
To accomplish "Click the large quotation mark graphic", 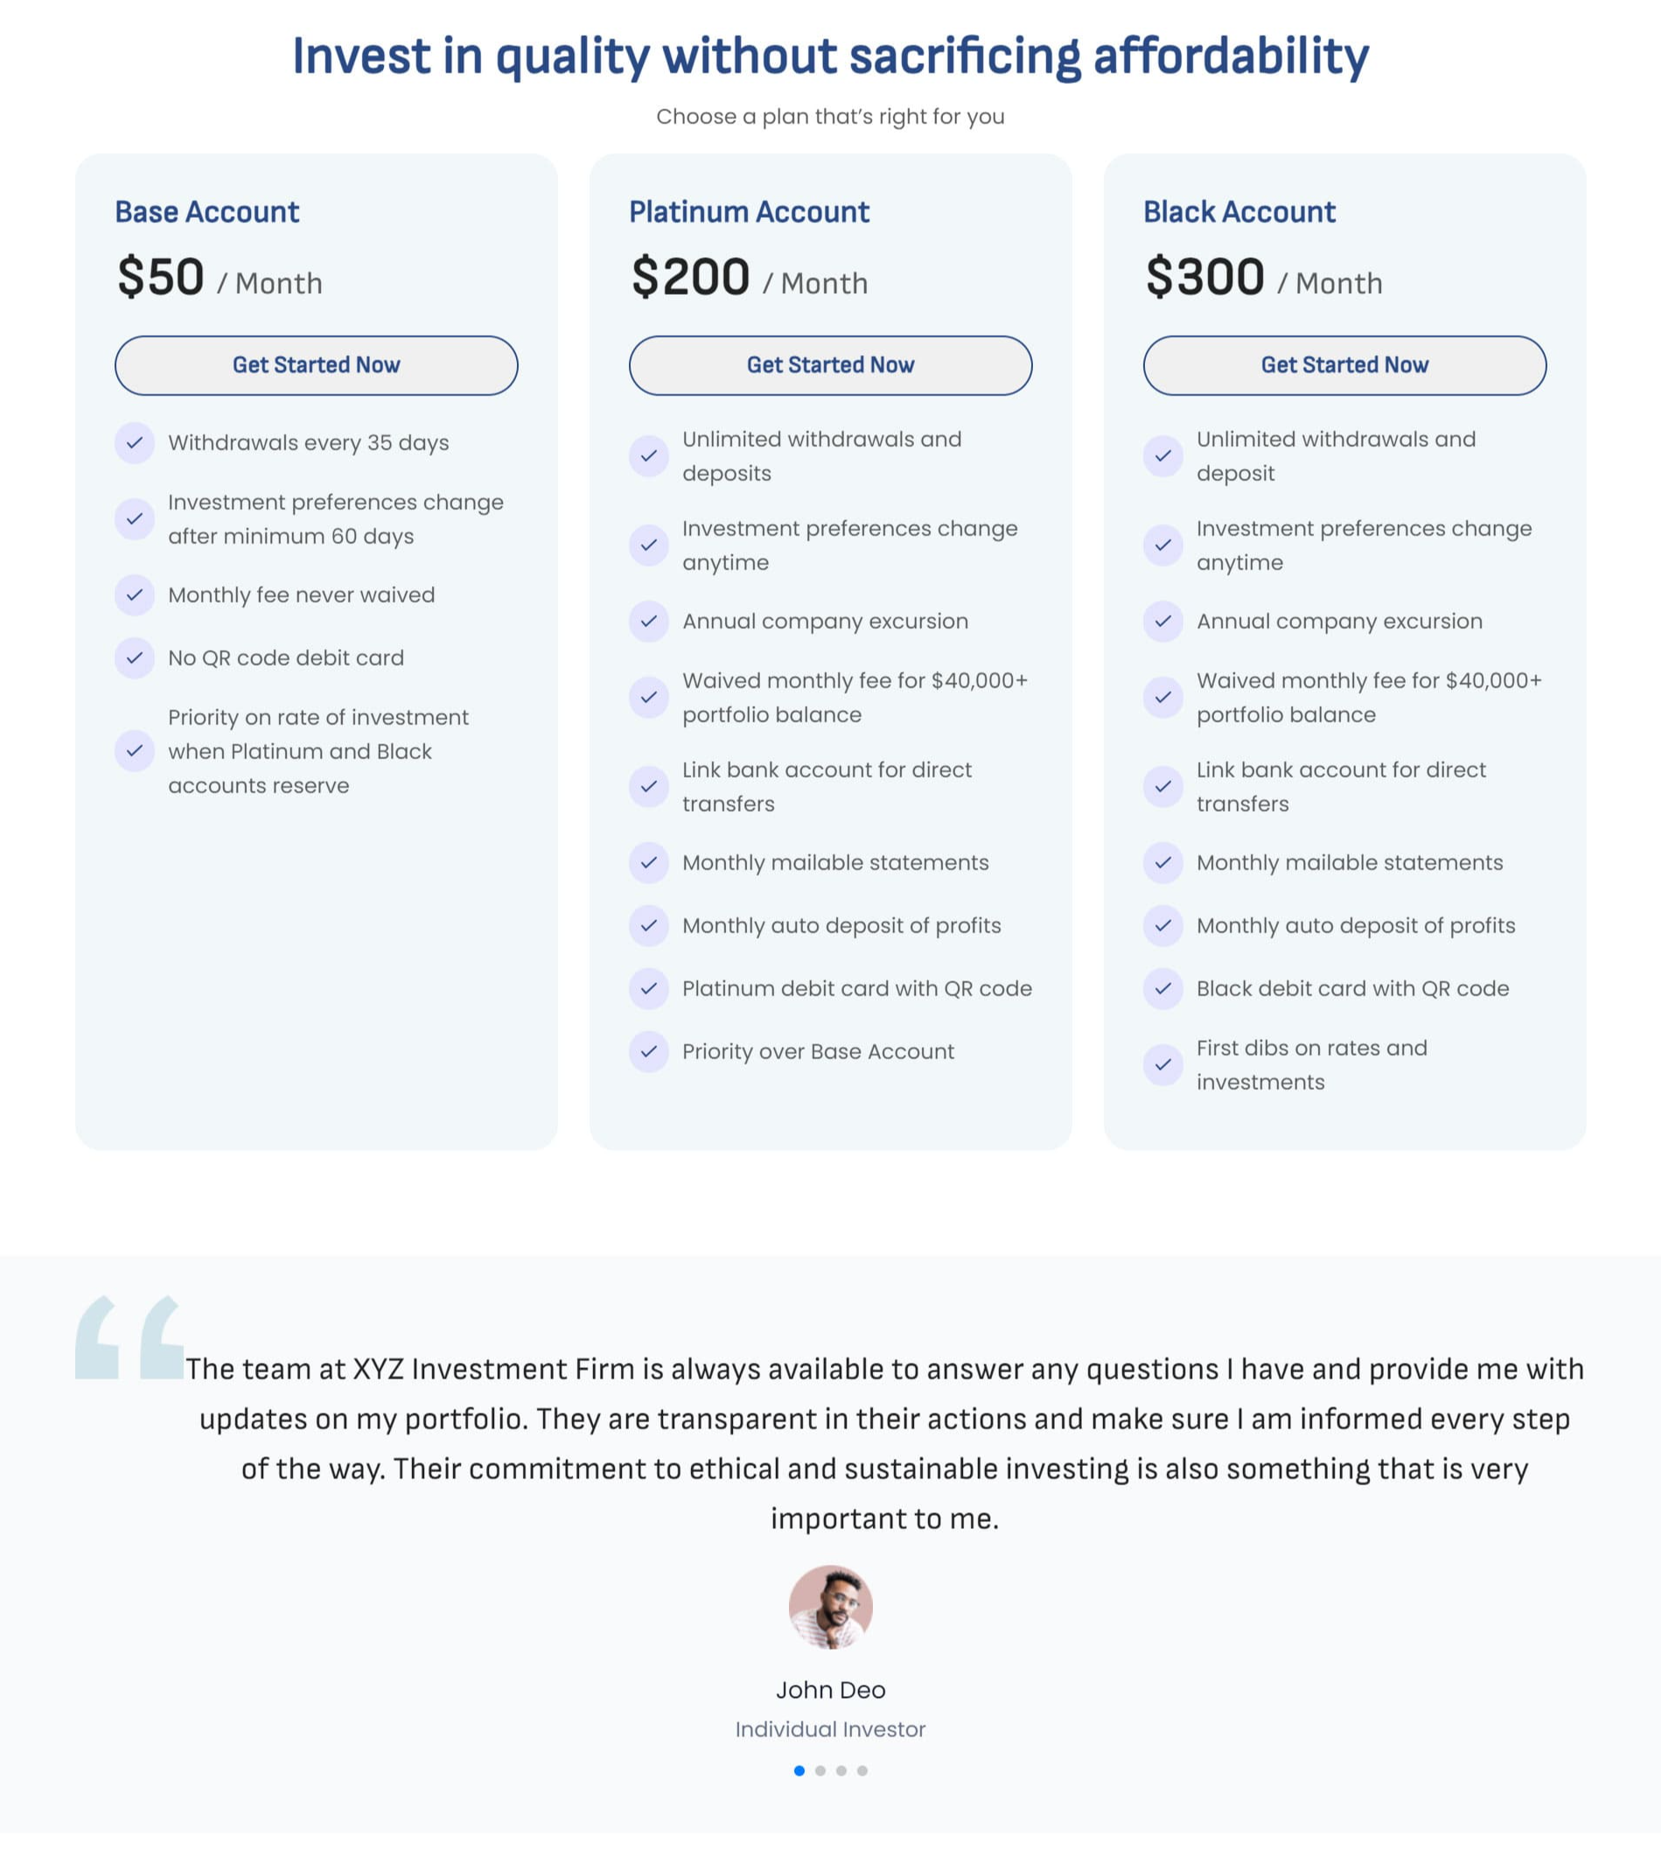I will click(x=129, y=1336).
